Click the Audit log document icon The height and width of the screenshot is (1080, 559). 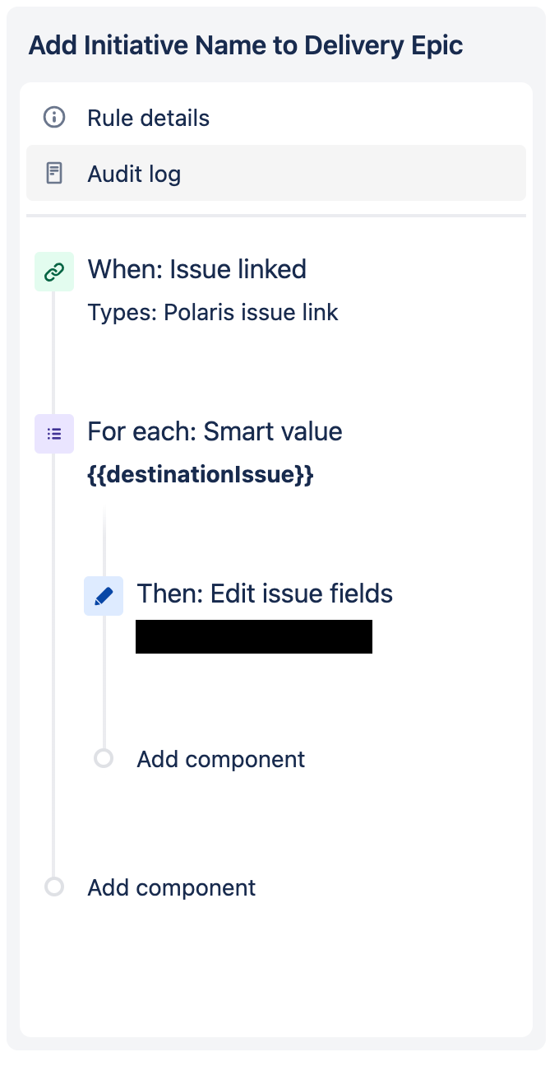tap(53, 173)
